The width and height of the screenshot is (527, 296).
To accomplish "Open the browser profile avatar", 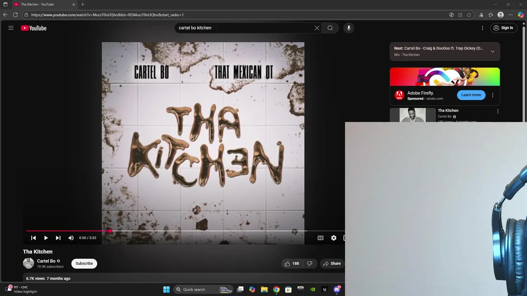I will [501, 15].
